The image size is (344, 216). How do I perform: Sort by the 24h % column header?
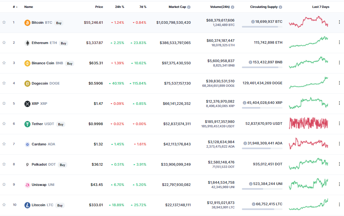120,7
